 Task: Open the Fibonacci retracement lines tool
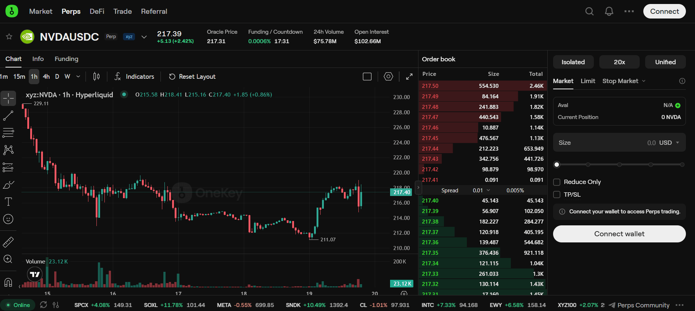click(x=8, y=133)
